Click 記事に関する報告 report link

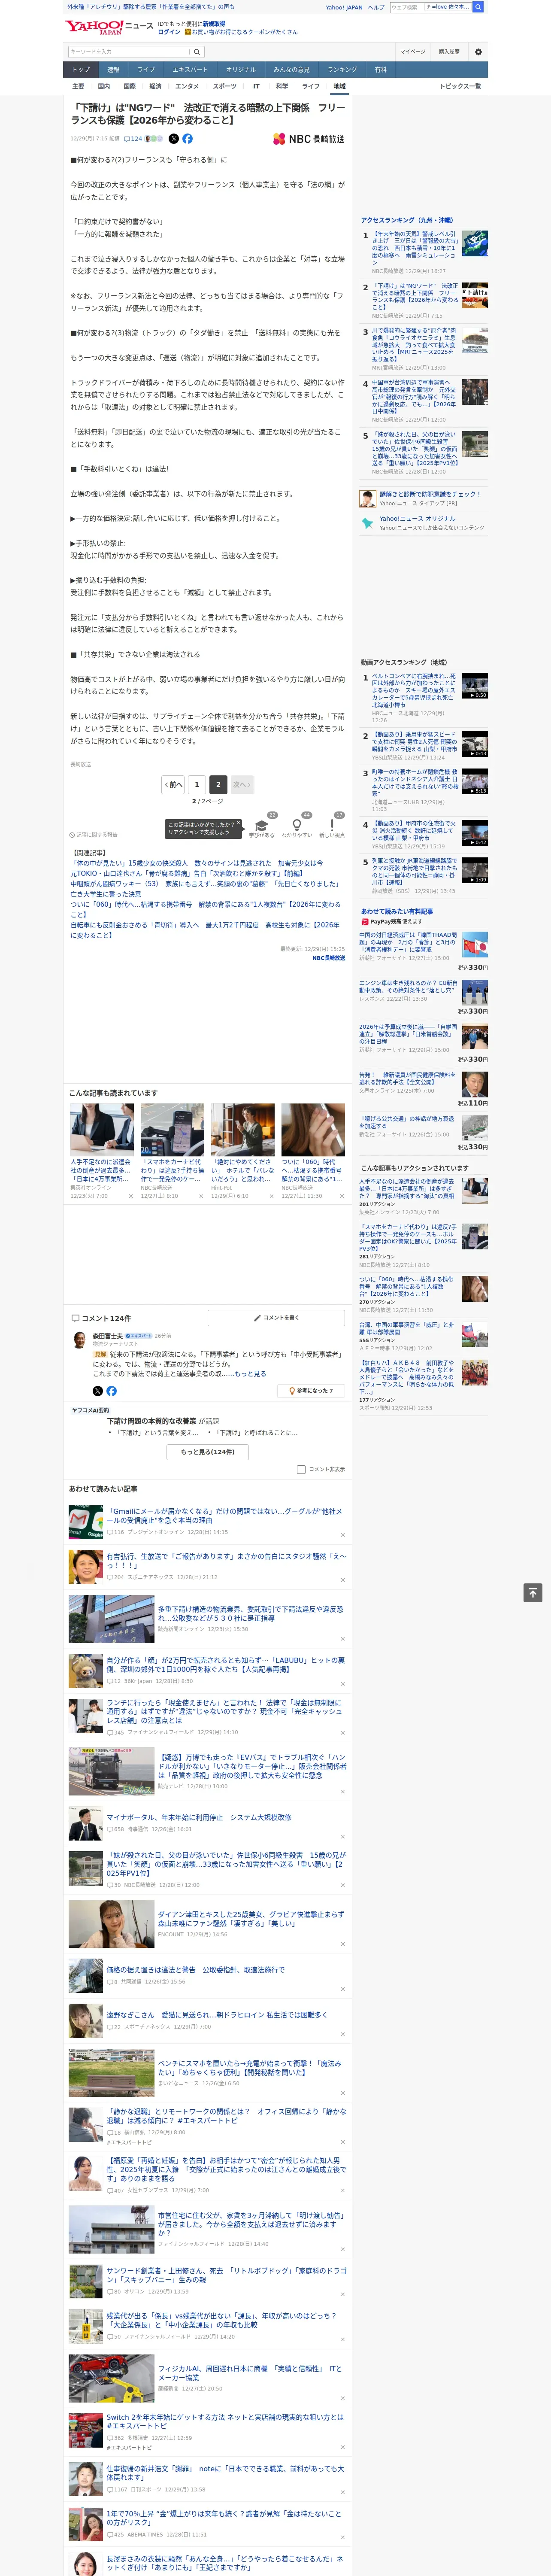click(94, 834)
